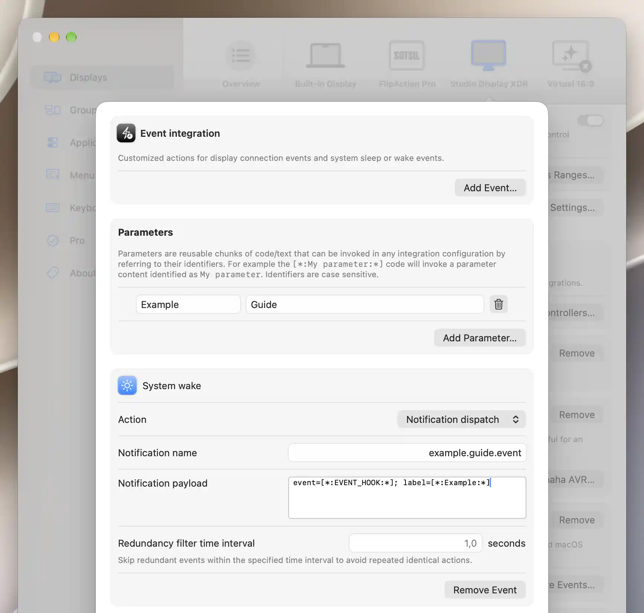Edit the parameter identifier field 'Example'
644x613 pixels.
point(188,304)
